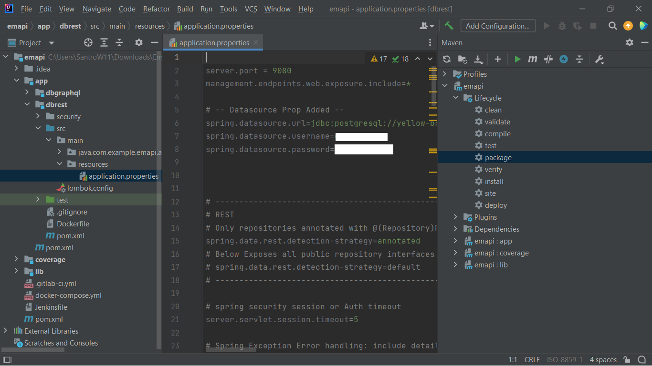Collapse all in Project panel toolbar

coord(119,42)
